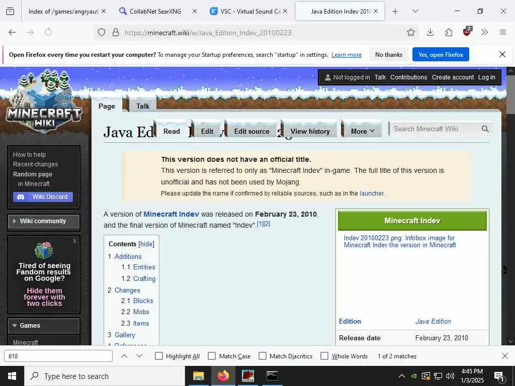The image size is (515, 386).
Task: Open the Extensions puzzle icon
Action: pyautogui.click(x=448, y=32)
